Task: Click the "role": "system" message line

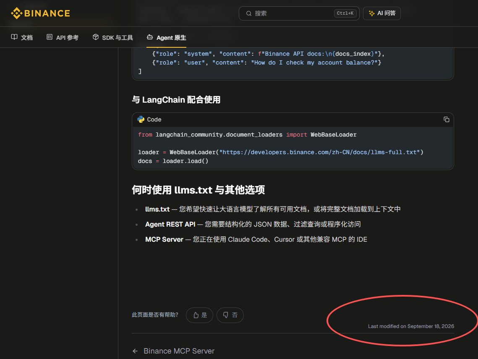Action: pos(268,54)
